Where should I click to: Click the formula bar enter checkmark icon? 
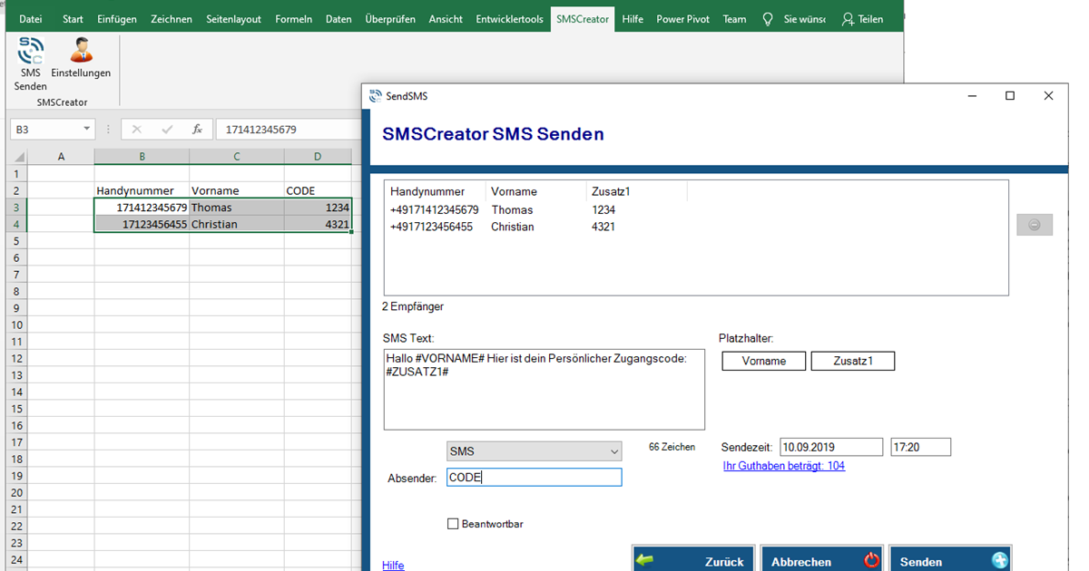[x=167, y=130]
